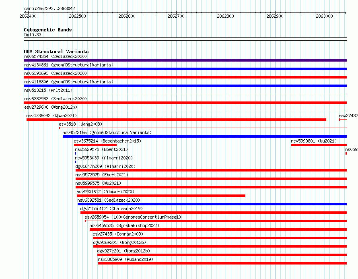This screenshot has height=279, width=358.
Task: Click tiny blue nsv5629575 variant marker
Action: point(76,153)
